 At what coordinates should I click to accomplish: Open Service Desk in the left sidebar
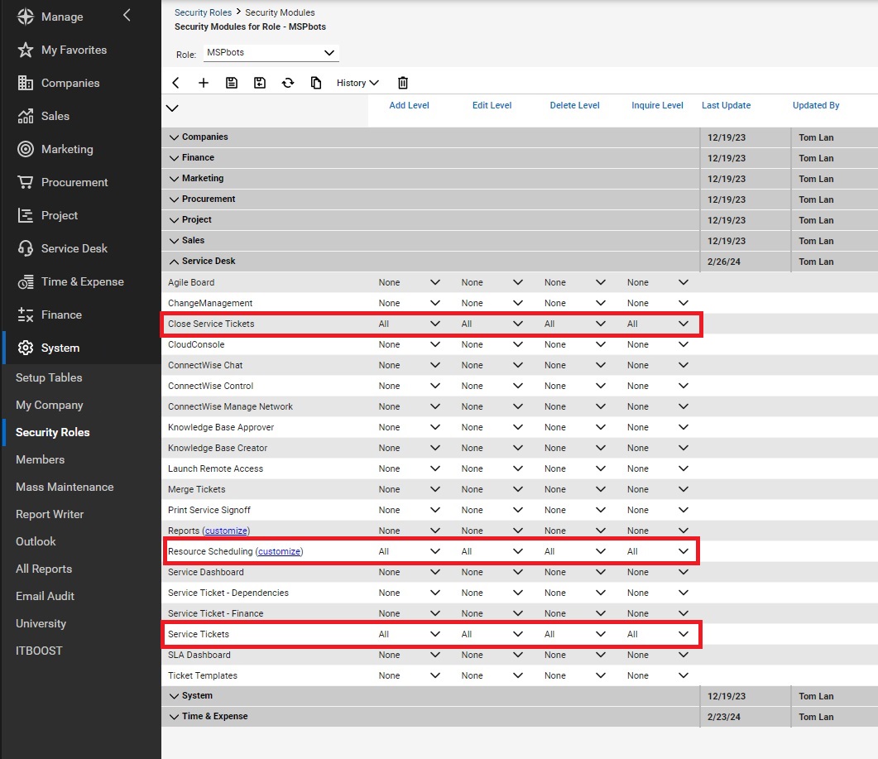click(74, 248)
